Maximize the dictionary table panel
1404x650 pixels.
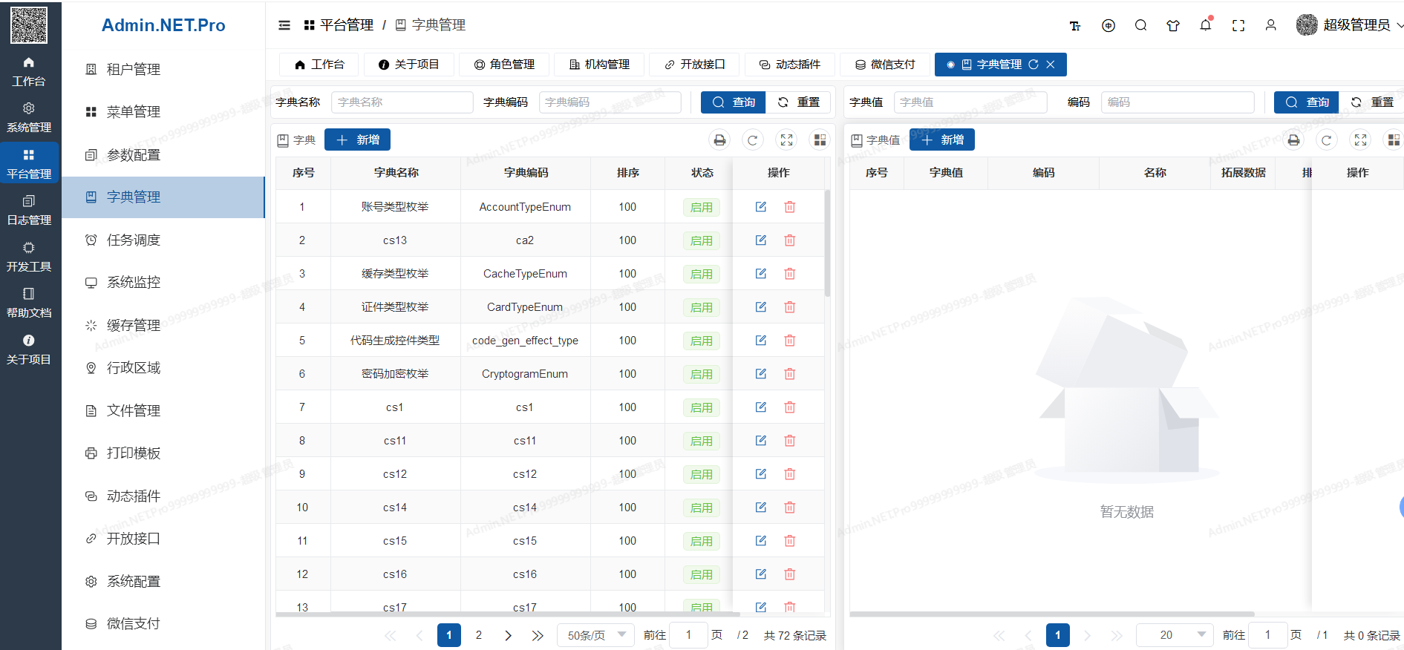pos(786,139)
